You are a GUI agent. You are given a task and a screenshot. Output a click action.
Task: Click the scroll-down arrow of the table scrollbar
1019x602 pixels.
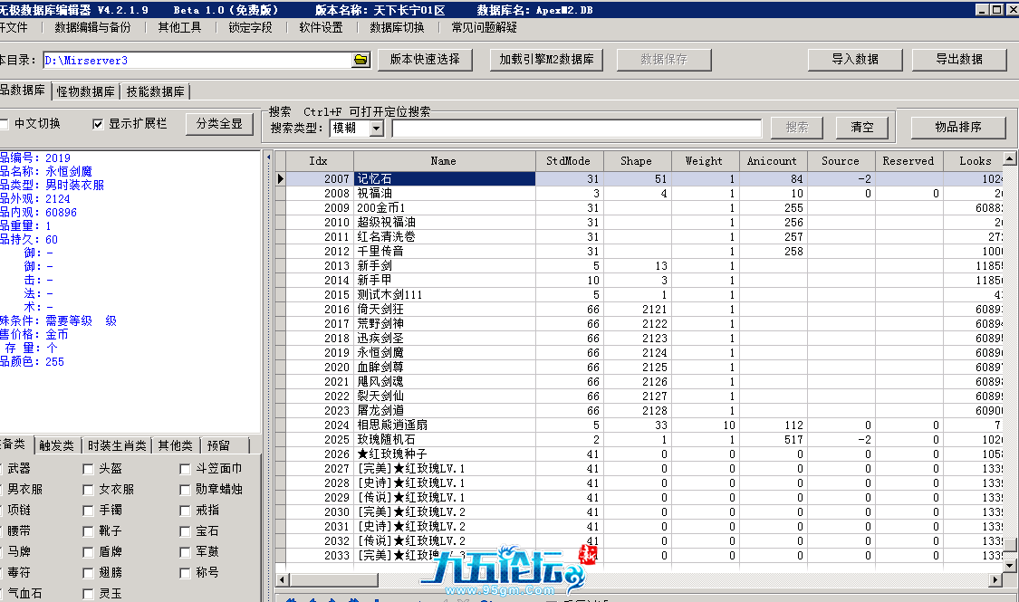pos(1013,563)
